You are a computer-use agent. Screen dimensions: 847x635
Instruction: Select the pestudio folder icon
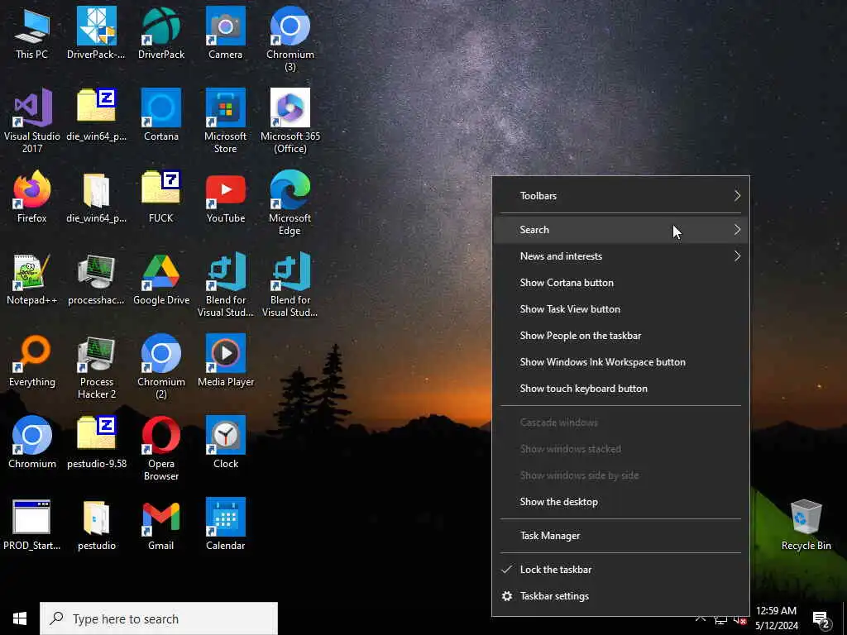point(97,525)
